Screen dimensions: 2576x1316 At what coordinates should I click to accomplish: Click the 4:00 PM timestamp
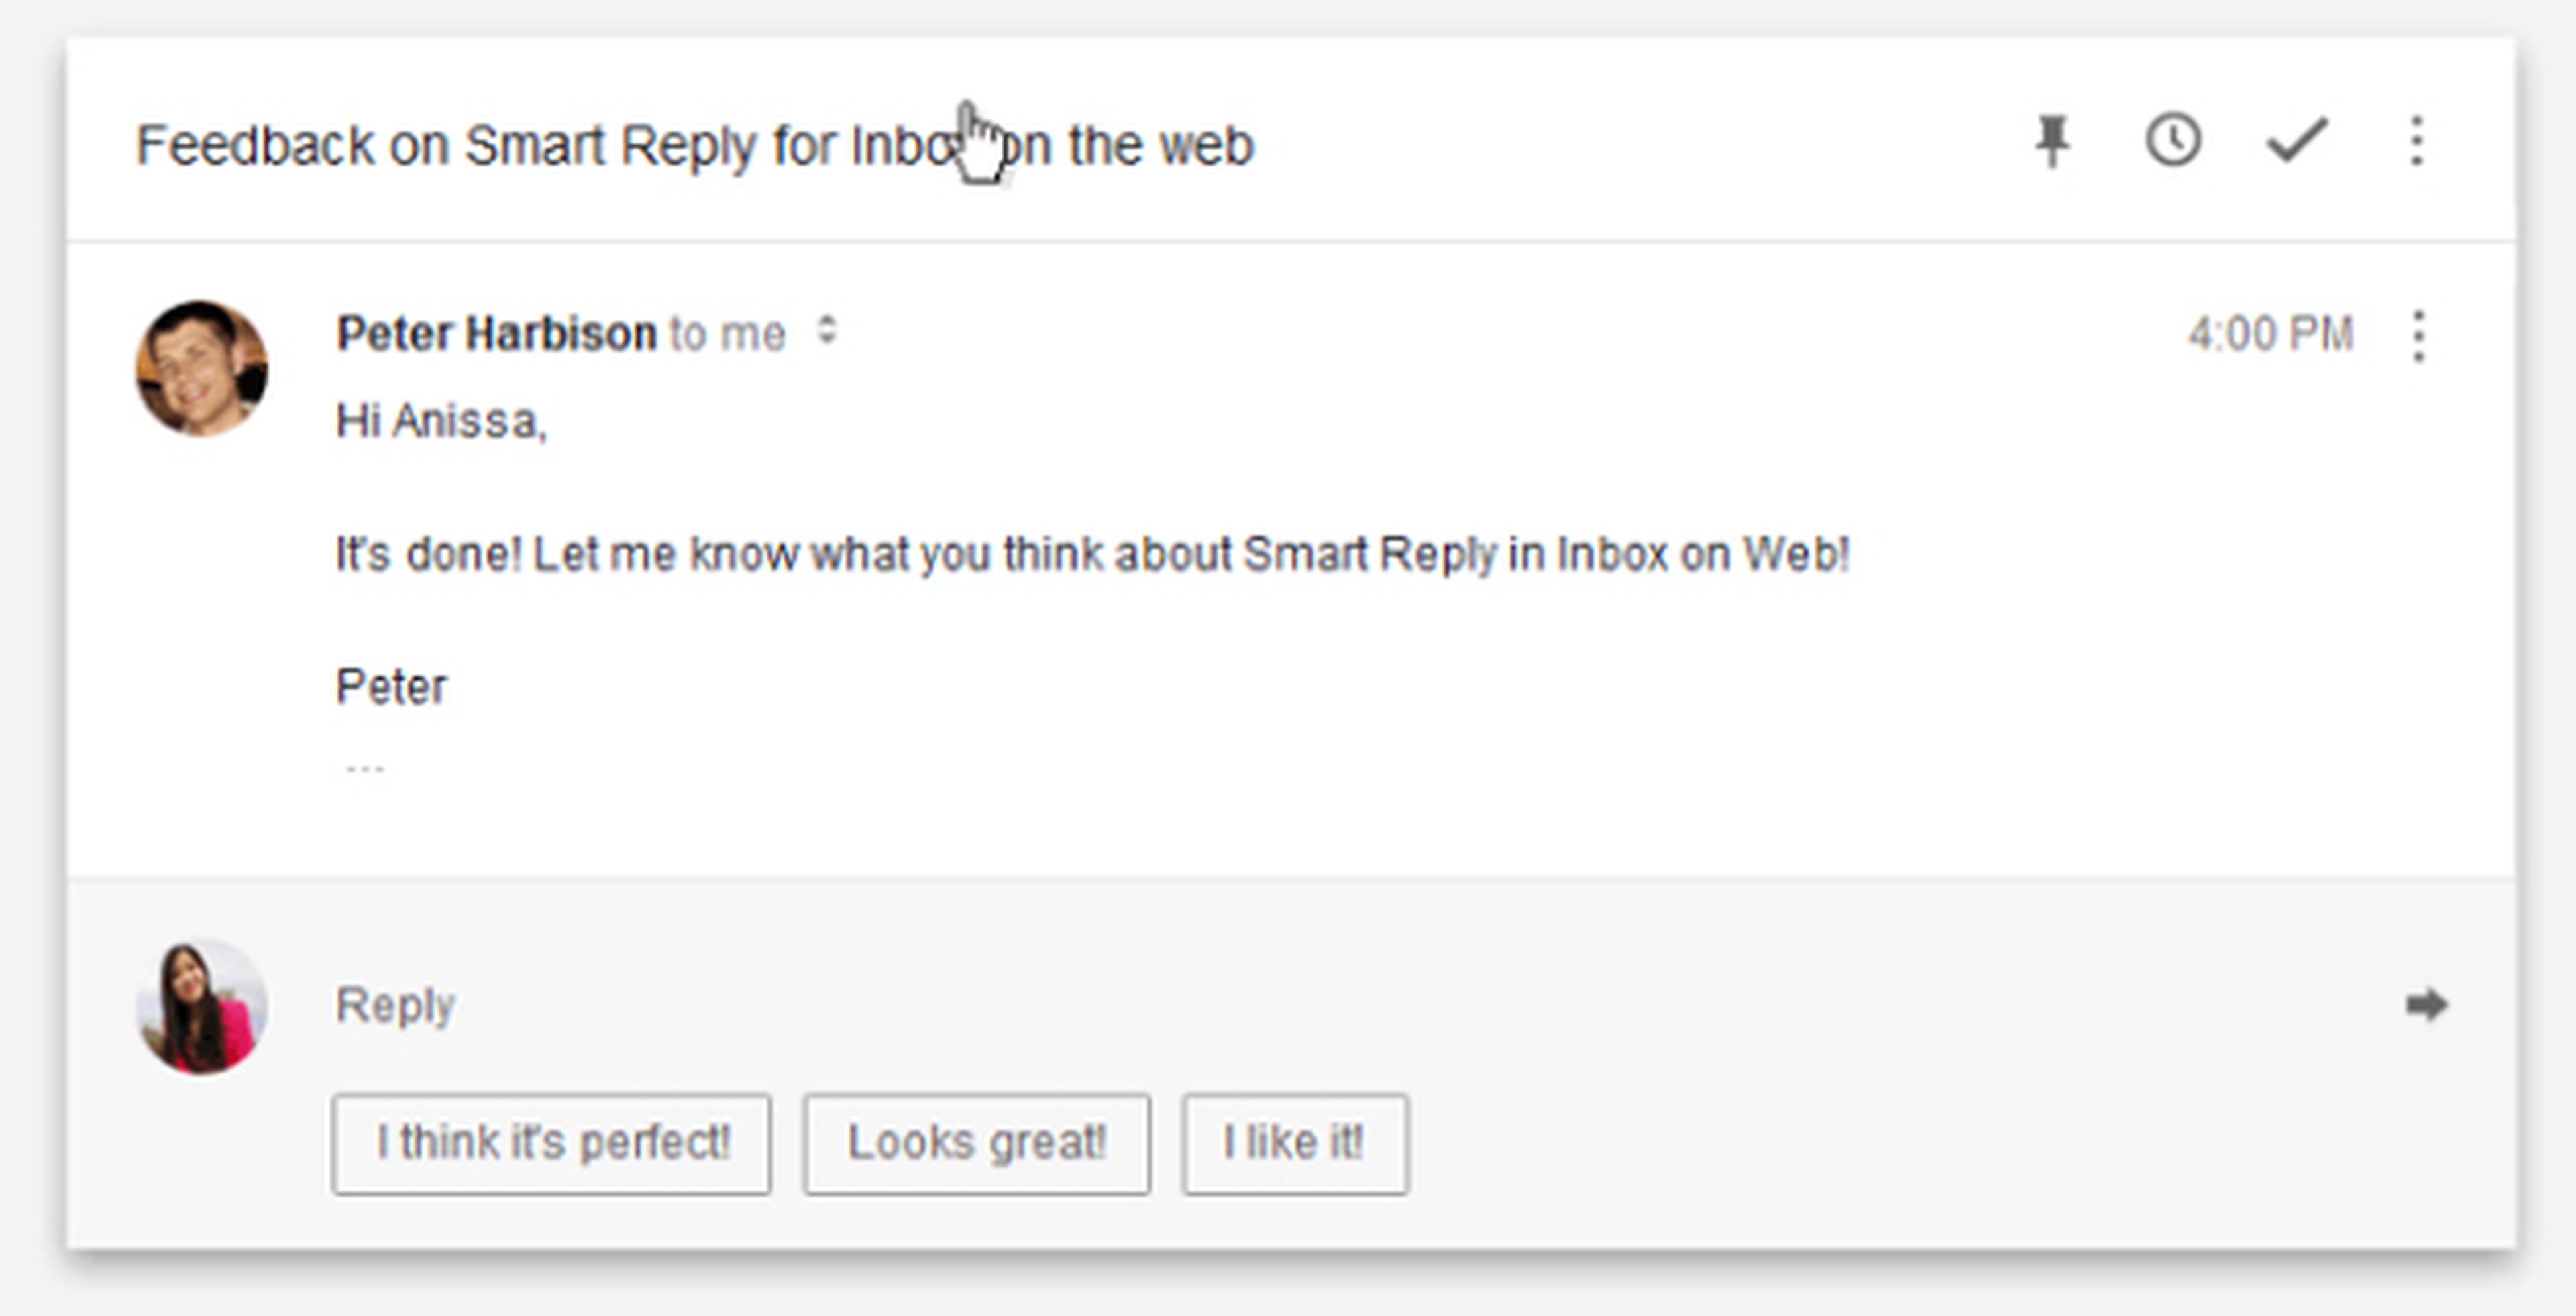(x=2270, y=335)
